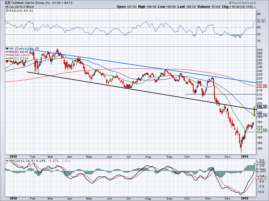Click the 171.64 green price tag on right axis
Viewport: 269px width, 201px height.
262,131
